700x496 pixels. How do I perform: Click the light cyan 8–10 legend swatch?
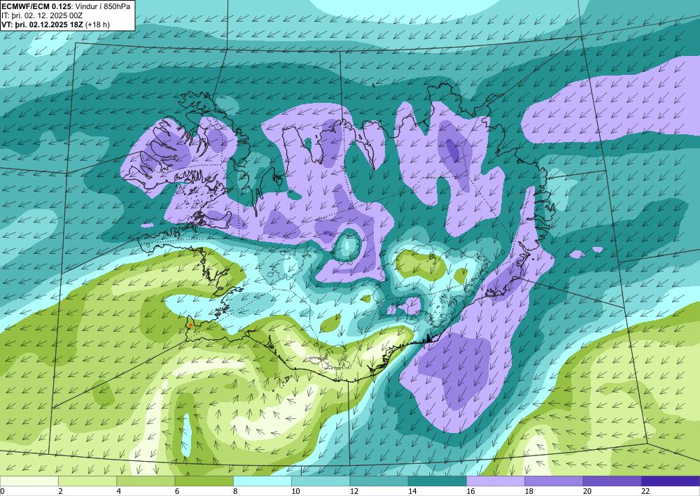point(262,481)
